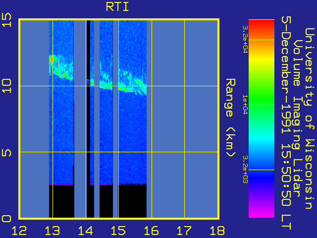Click the yellow band of the colorbar
This screenshot has height=238, width=317.
click(x=262, y=59)
